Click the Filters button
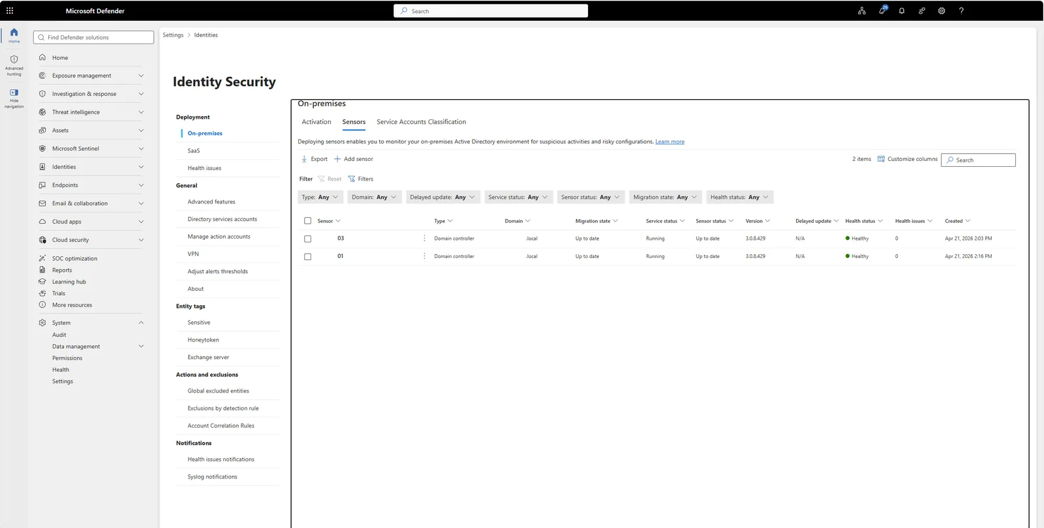This screenshot has height=528, width=1044. pos(361,179)
